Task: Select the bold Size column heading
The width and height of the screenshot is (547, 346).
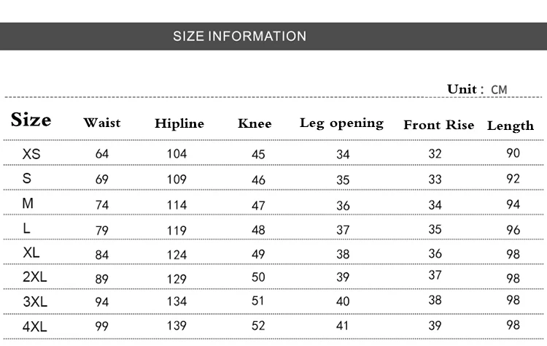Action: 31,120
